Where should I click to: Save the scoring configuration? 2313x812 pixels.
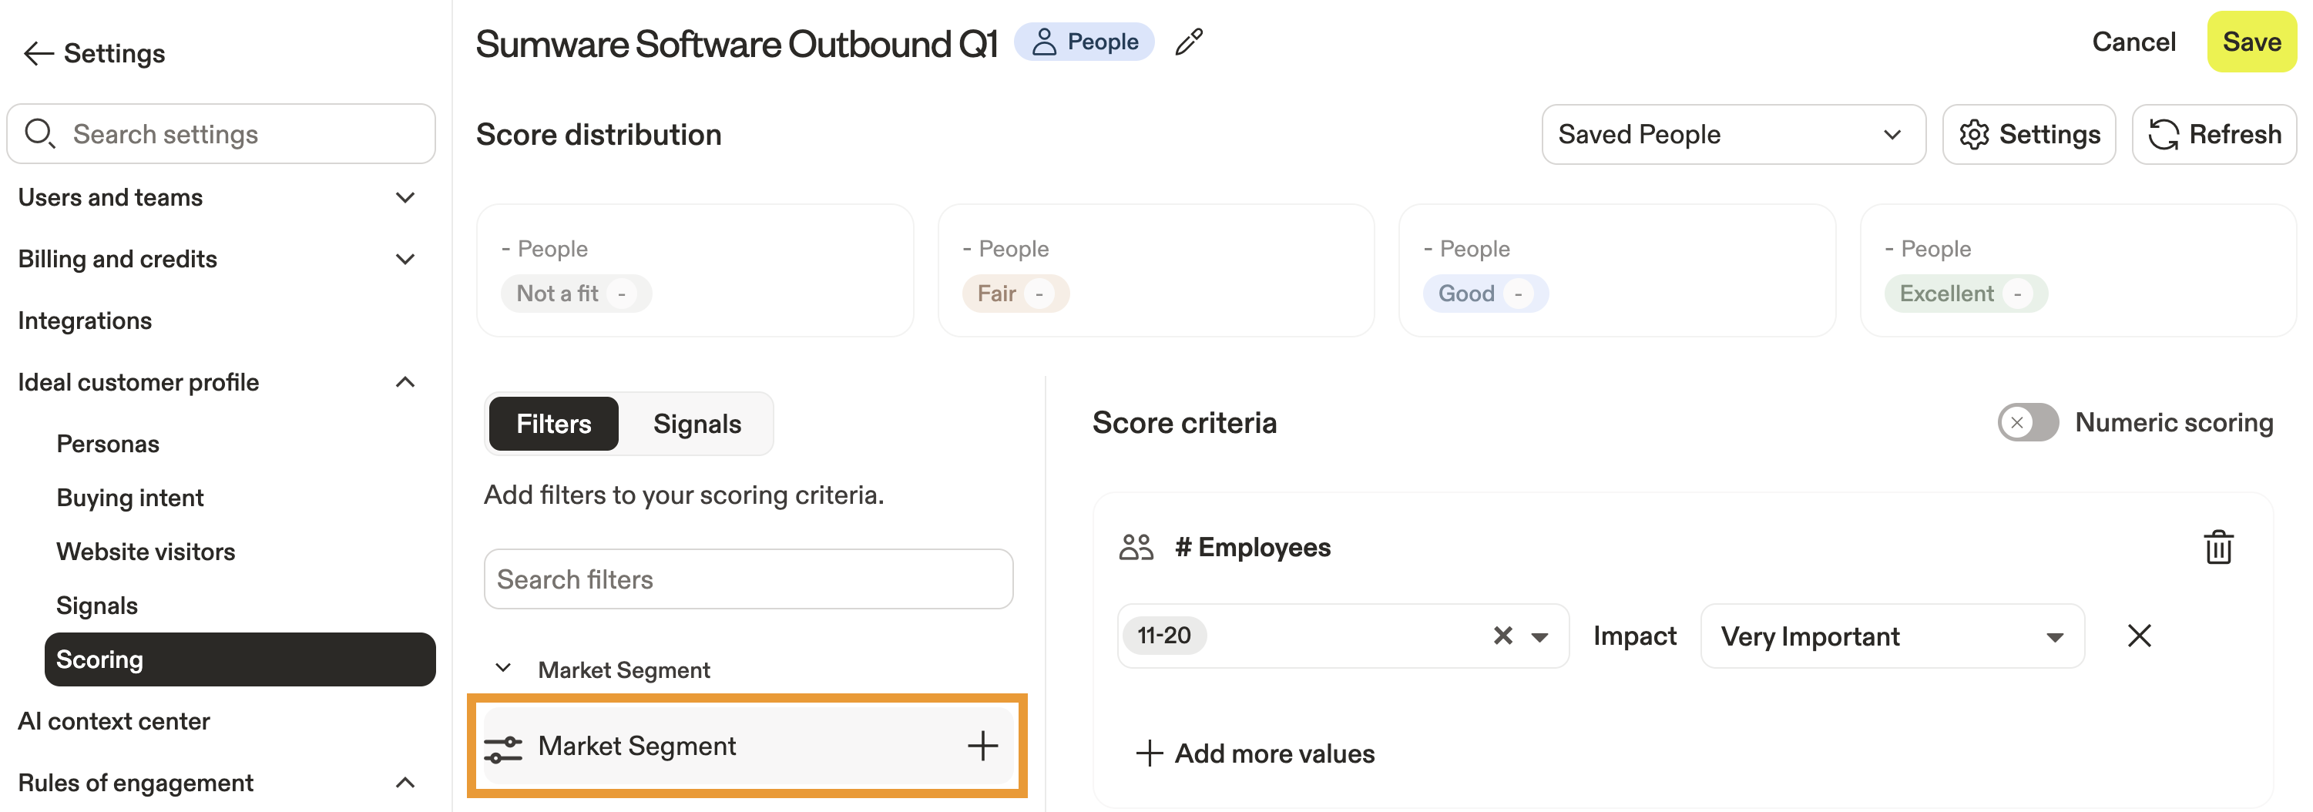tap(2251, 42)
